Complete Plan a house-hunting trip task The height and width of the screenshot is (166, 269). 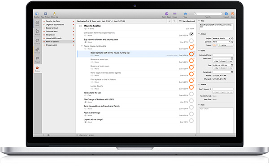coord(191,47)
